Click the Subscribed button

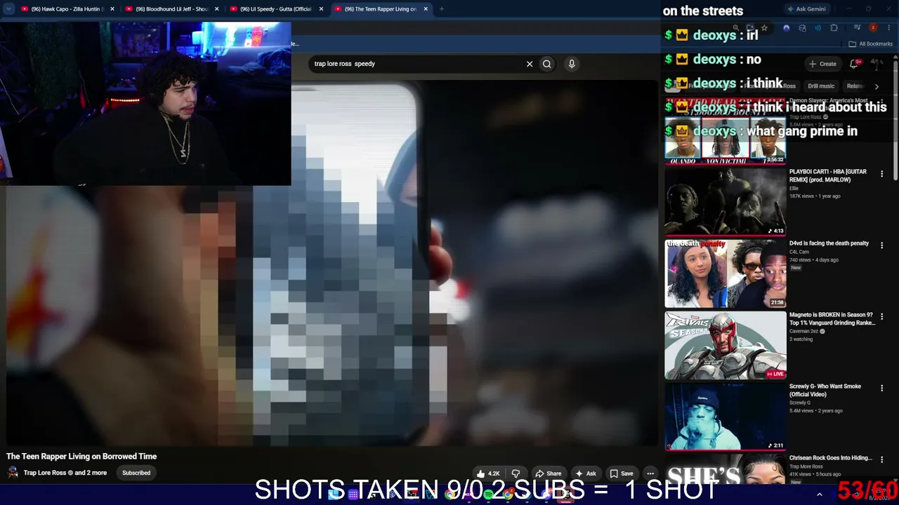click(x=136, y=473)
